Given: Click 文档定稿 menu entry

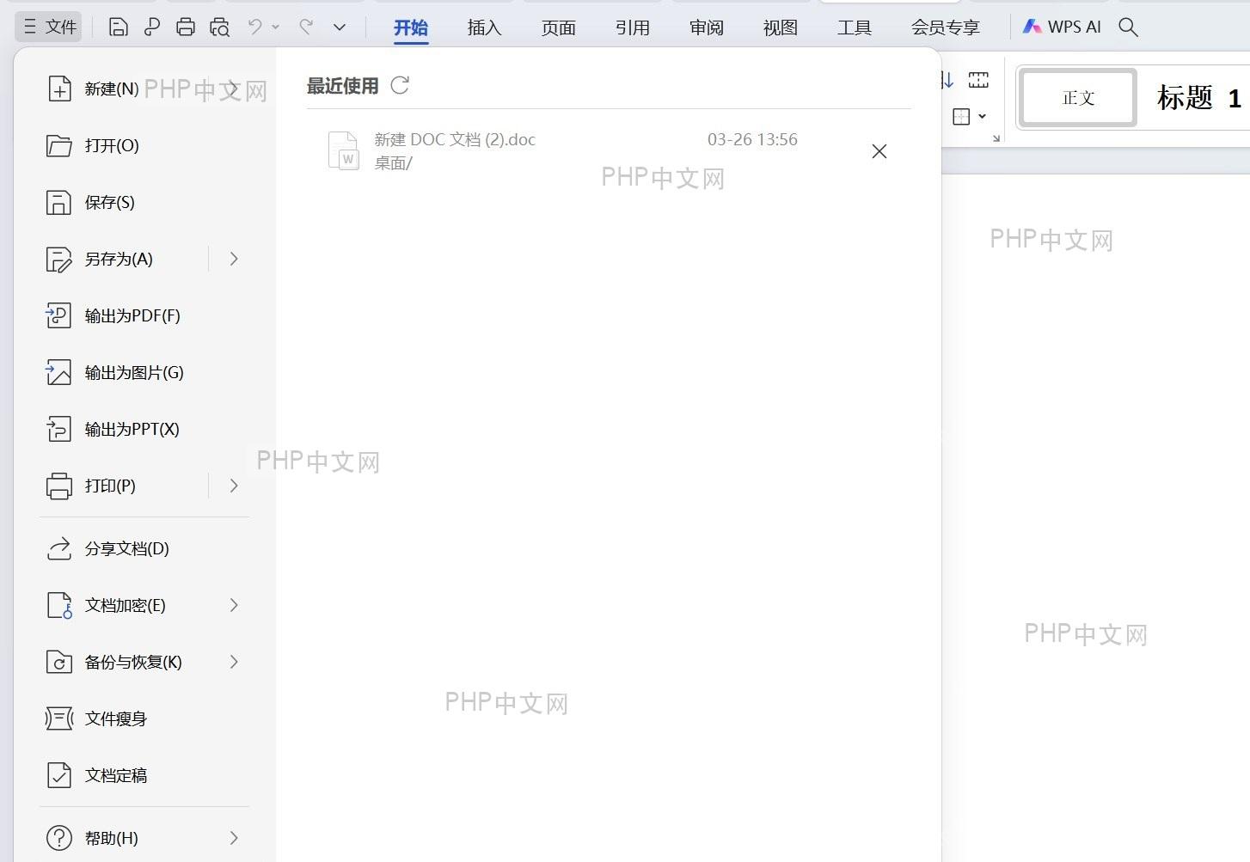Looking at the screenshot, I should pos(144,775).
